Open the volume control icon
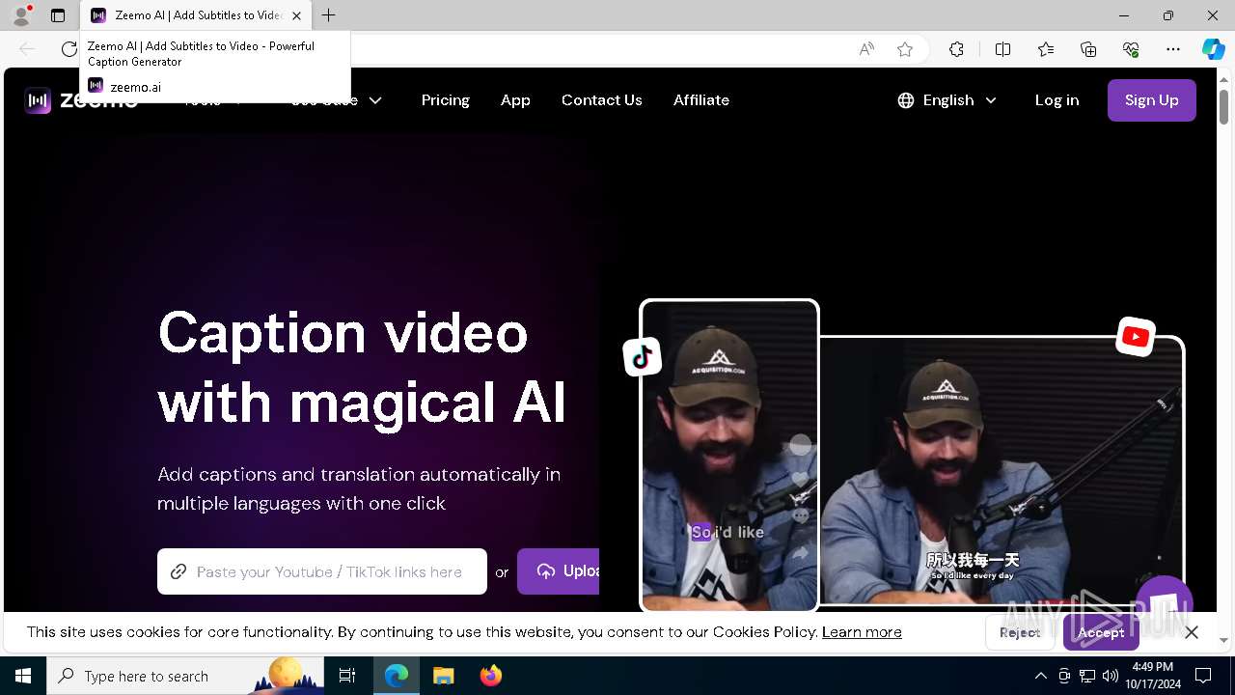1235x695 pixels. click(x=1111, y=676)
